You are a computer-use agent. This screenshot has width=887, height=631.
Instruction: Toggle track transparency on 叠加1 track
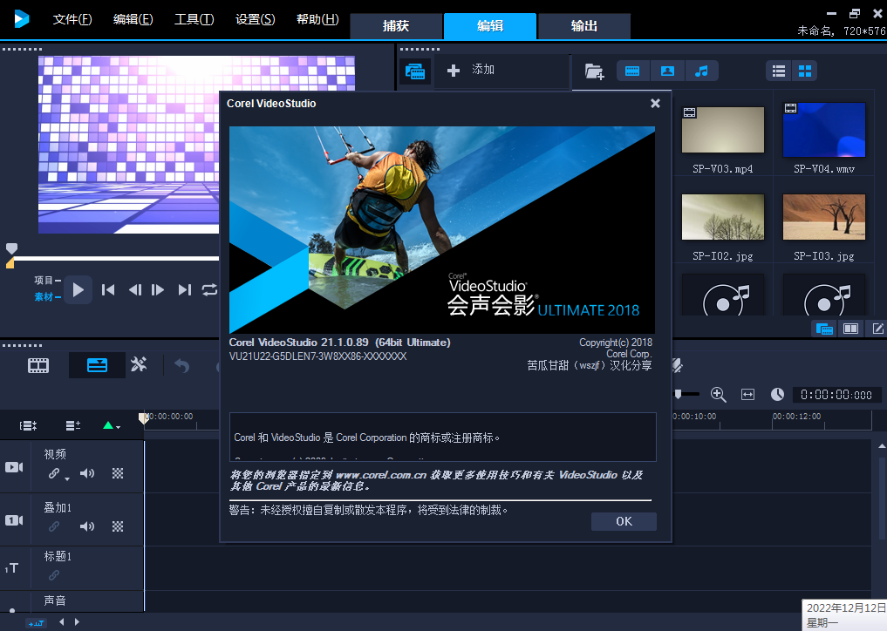pos(118,526)
